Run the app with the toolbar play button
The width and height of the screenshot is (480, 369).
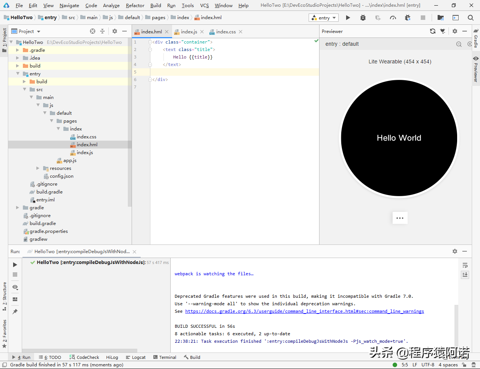pyautogui.click(x=348, y=18)
